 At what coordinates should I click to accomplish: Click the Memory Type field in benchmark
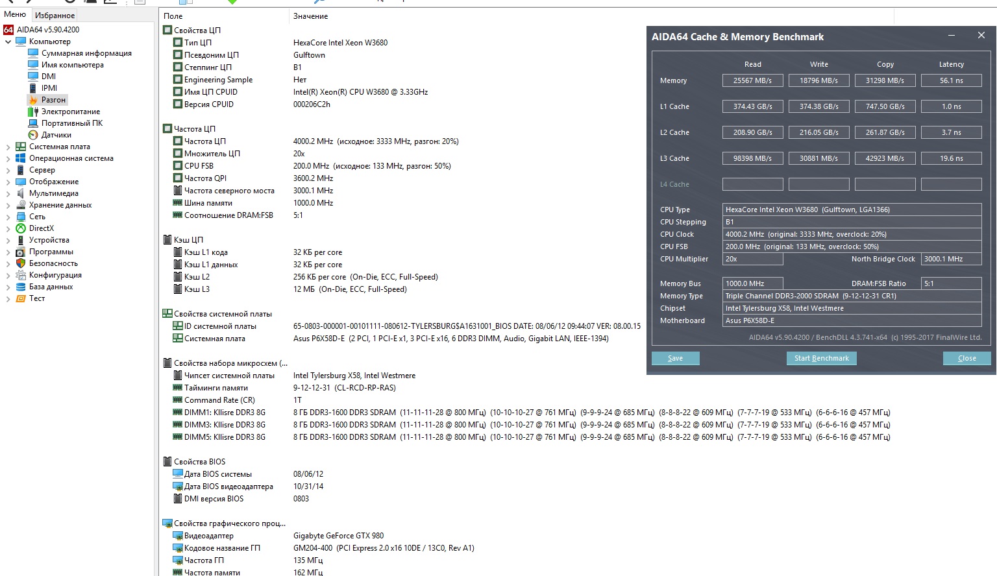pos(852,296)
